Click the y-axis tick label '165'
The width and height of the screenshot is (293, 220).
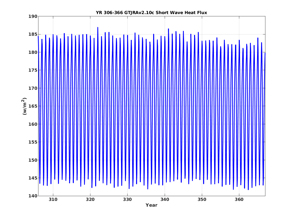click(x=33, y=106)
